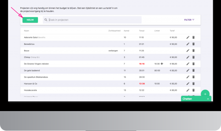Click the Totaal column header
The height and width of the screenshot is (131, 221).
pyautogui.click(x=142, y=31)
